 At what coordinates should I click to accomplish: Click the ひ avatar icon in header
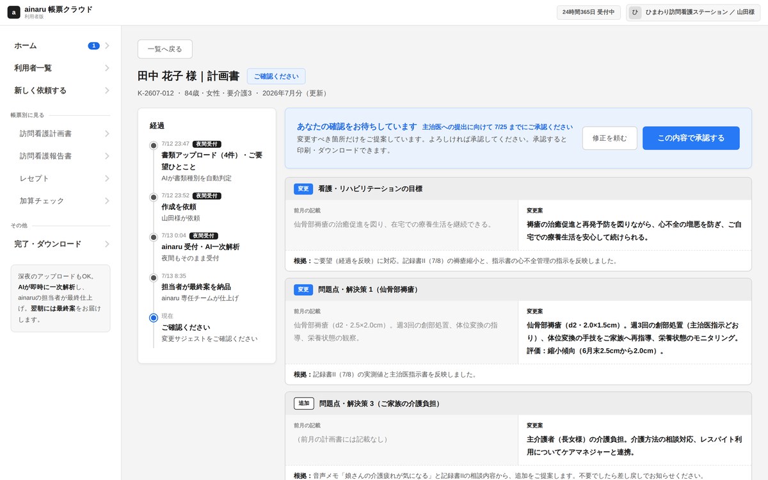[x=635, y=12]
